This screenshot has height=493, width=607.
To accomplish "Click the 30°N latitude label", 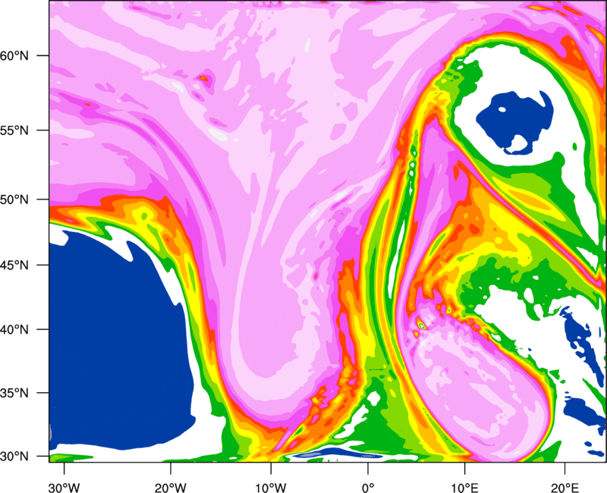I will (14, 457).
